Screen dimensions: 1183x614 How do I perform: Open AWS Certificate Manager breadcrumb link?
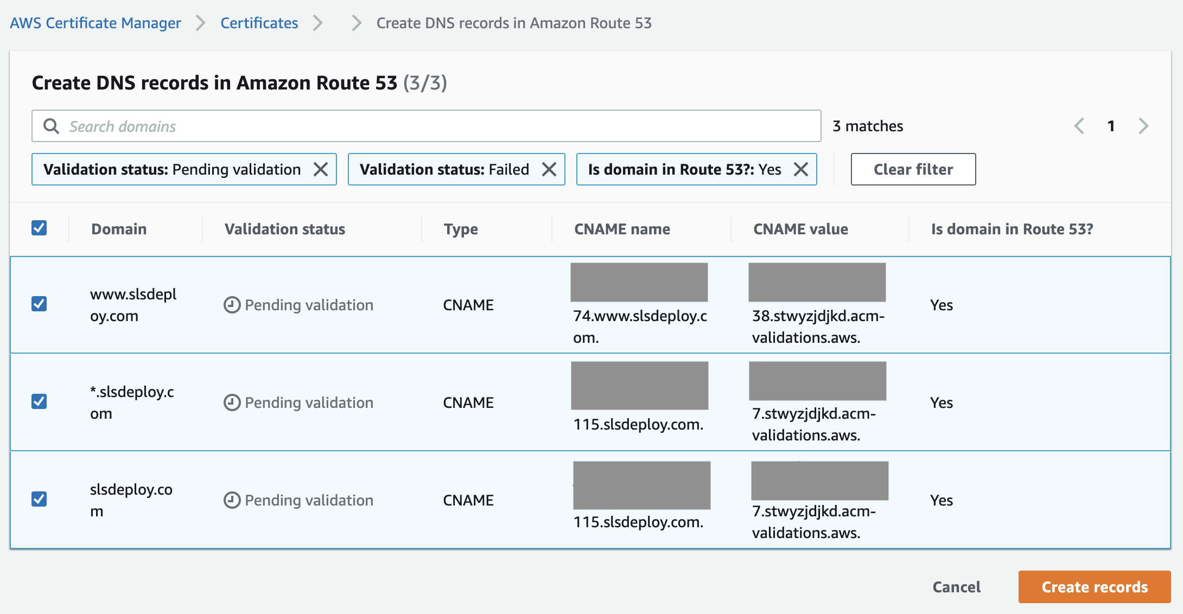point(96,23)
